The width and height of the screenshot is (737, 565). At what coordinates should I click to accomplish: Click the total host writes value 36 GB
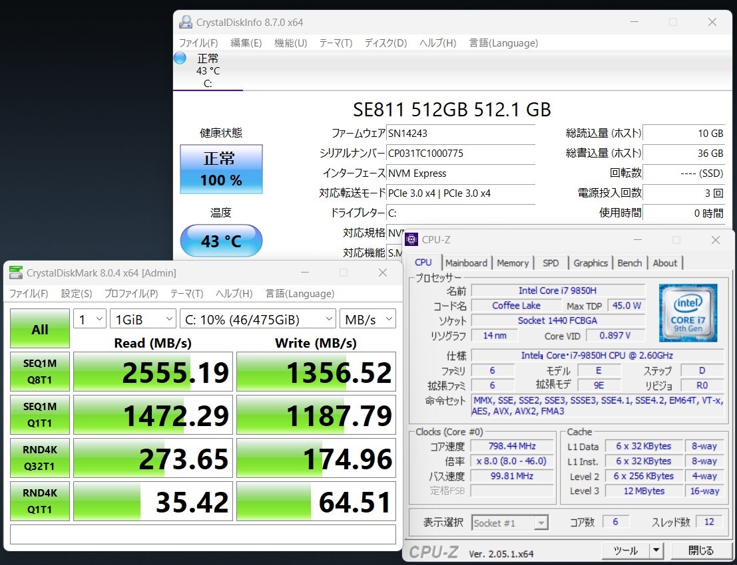point(684,154)
